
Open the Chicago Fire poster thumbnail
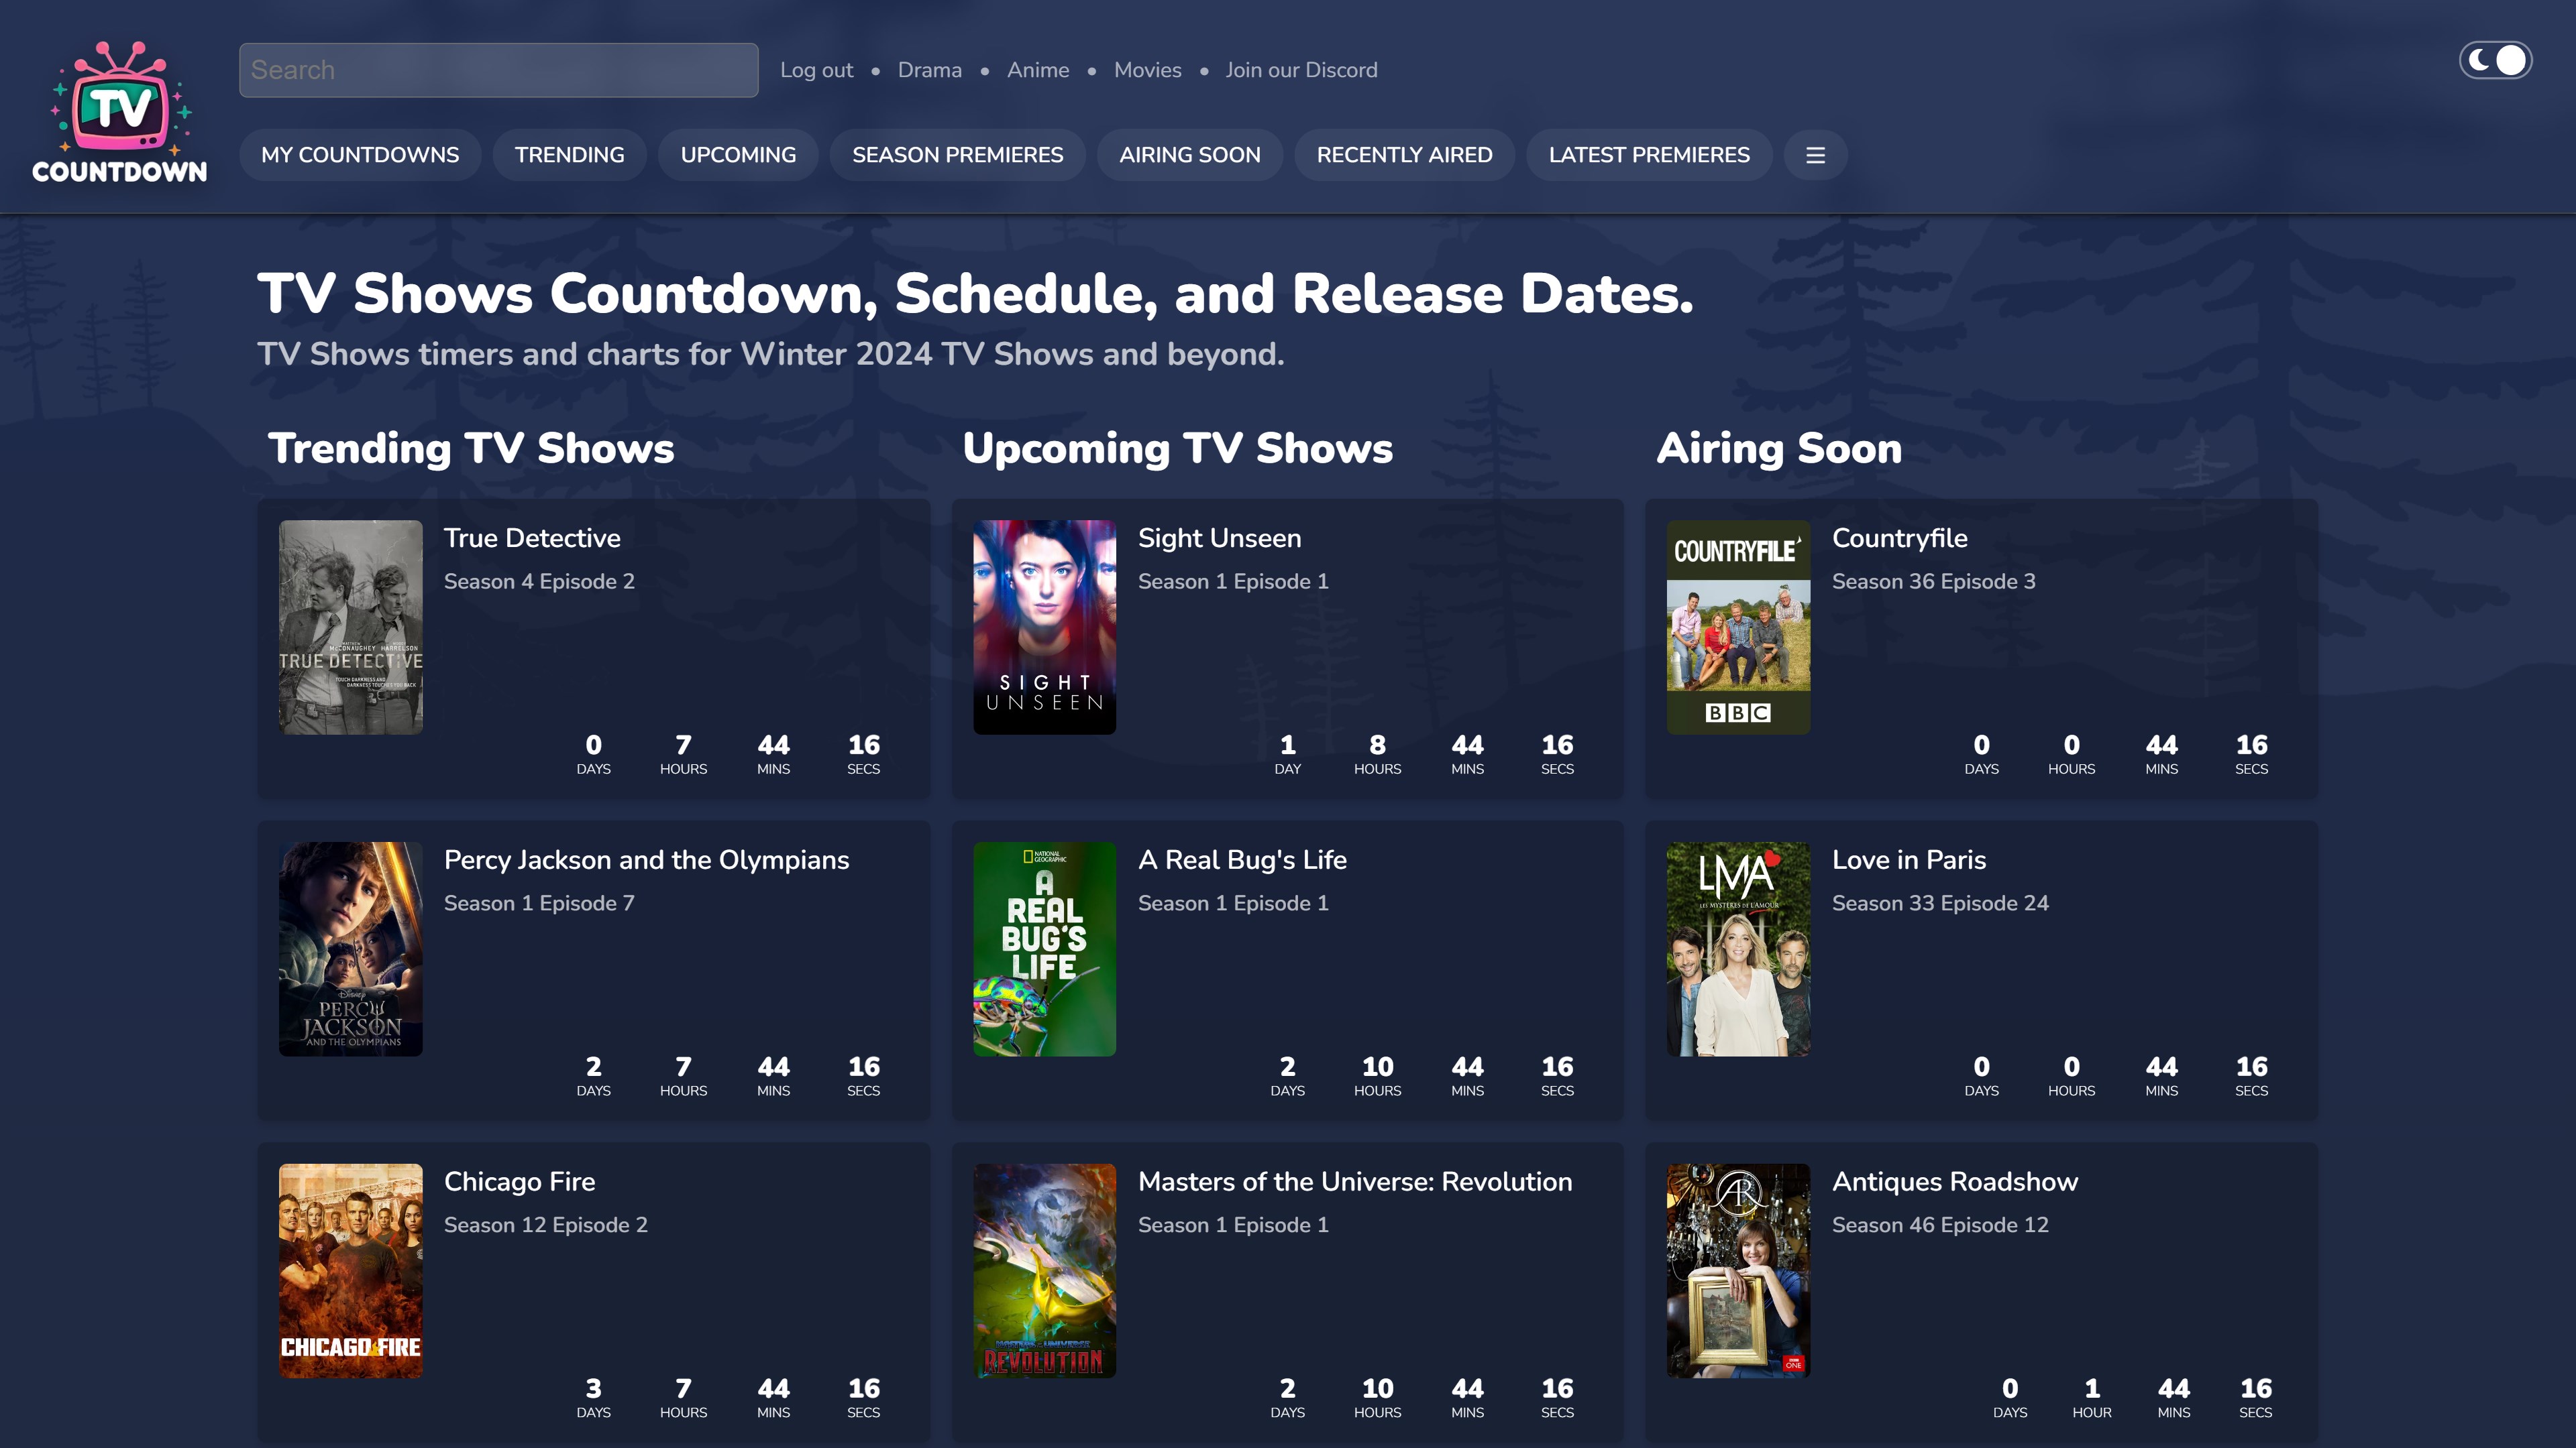(350, 1270)
